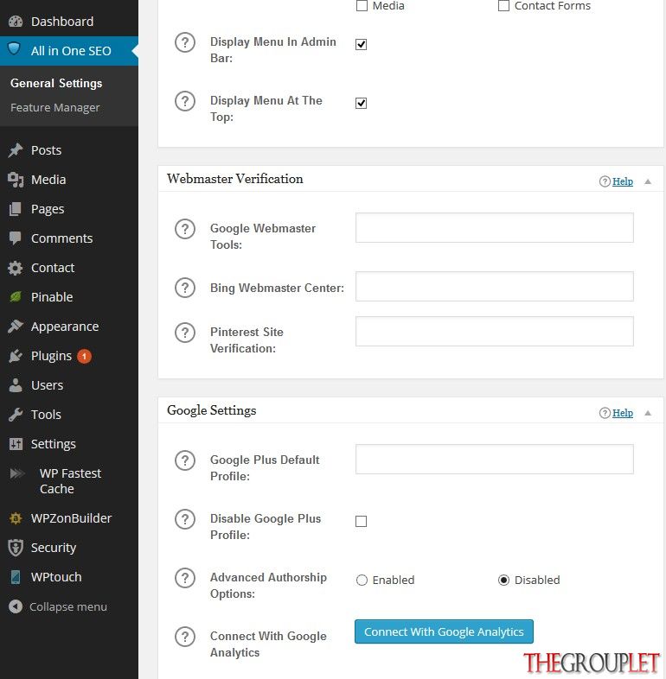Click help icon for Display Menu In Admin Bar
The height and width of the screenshot is (679, 666).
click(185, 42)
